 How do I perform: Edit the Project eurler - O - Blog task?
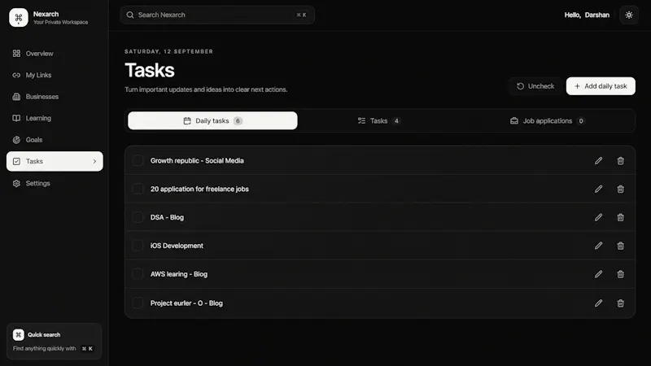click(x=598, y=303)
